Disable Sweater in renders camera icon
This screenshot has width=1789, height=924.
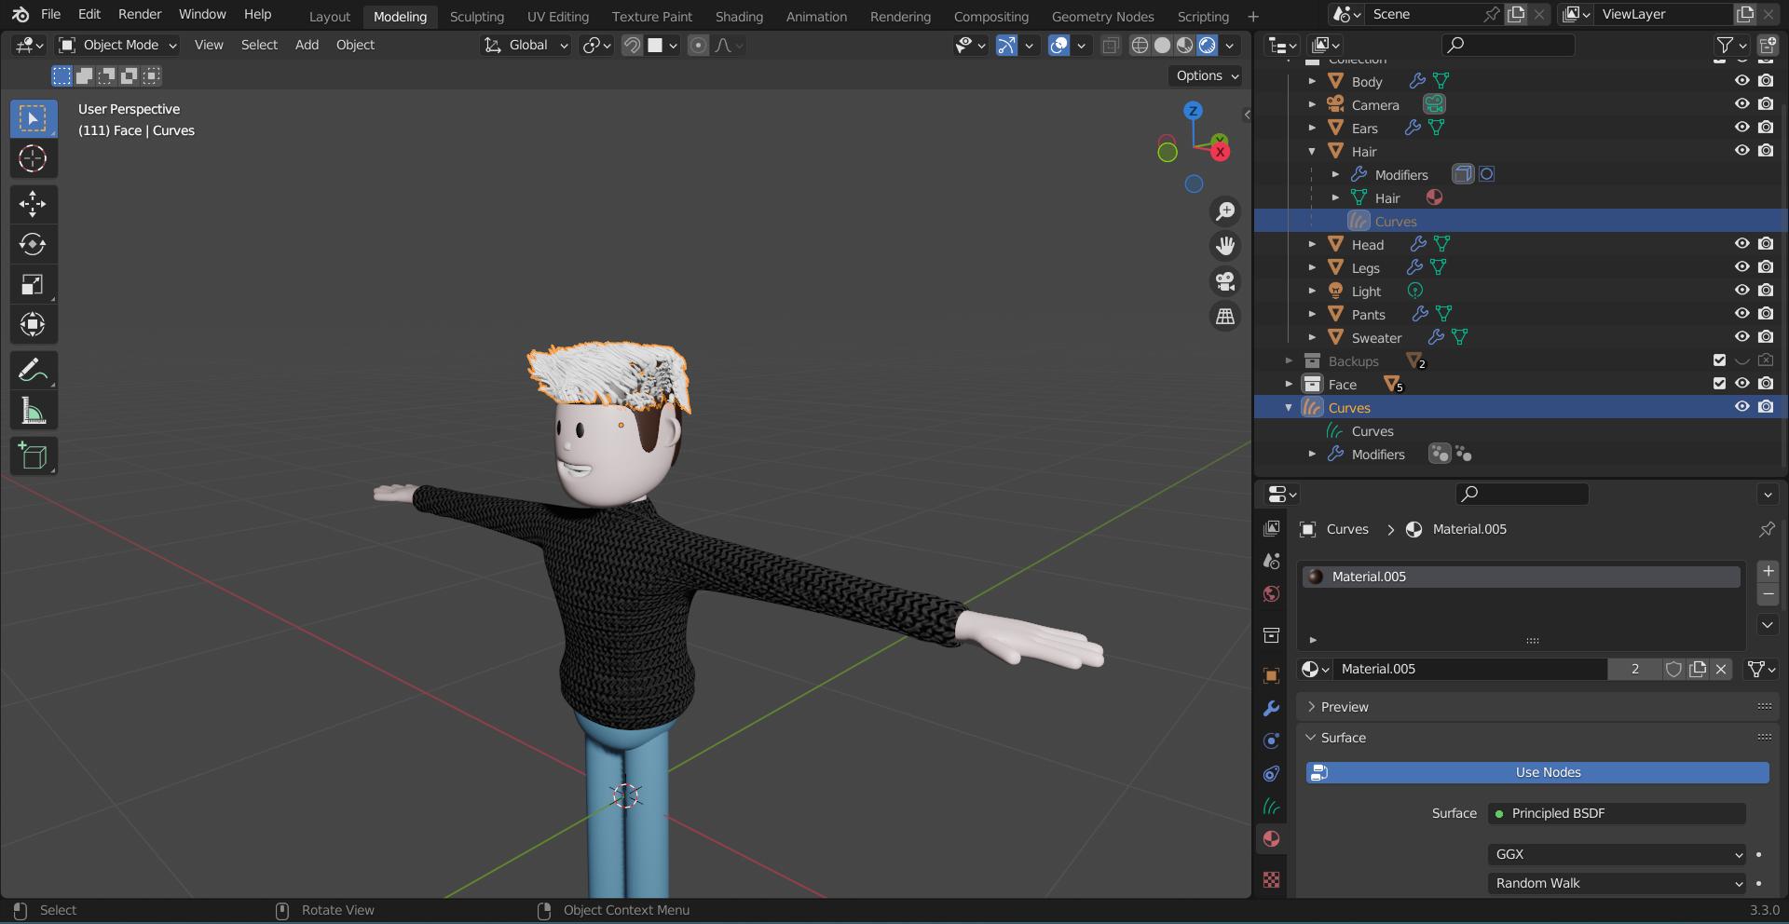click(x=1766, y=337)
